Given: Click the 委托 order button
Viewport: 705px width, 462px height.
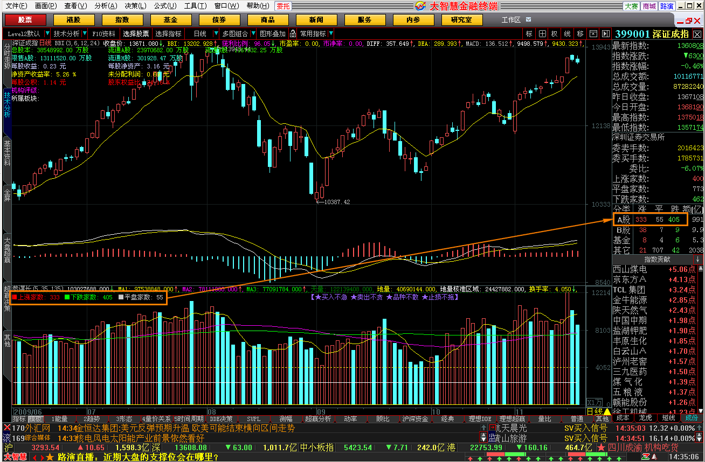Looking at the screenshot, I should click(x=283, y=6).
